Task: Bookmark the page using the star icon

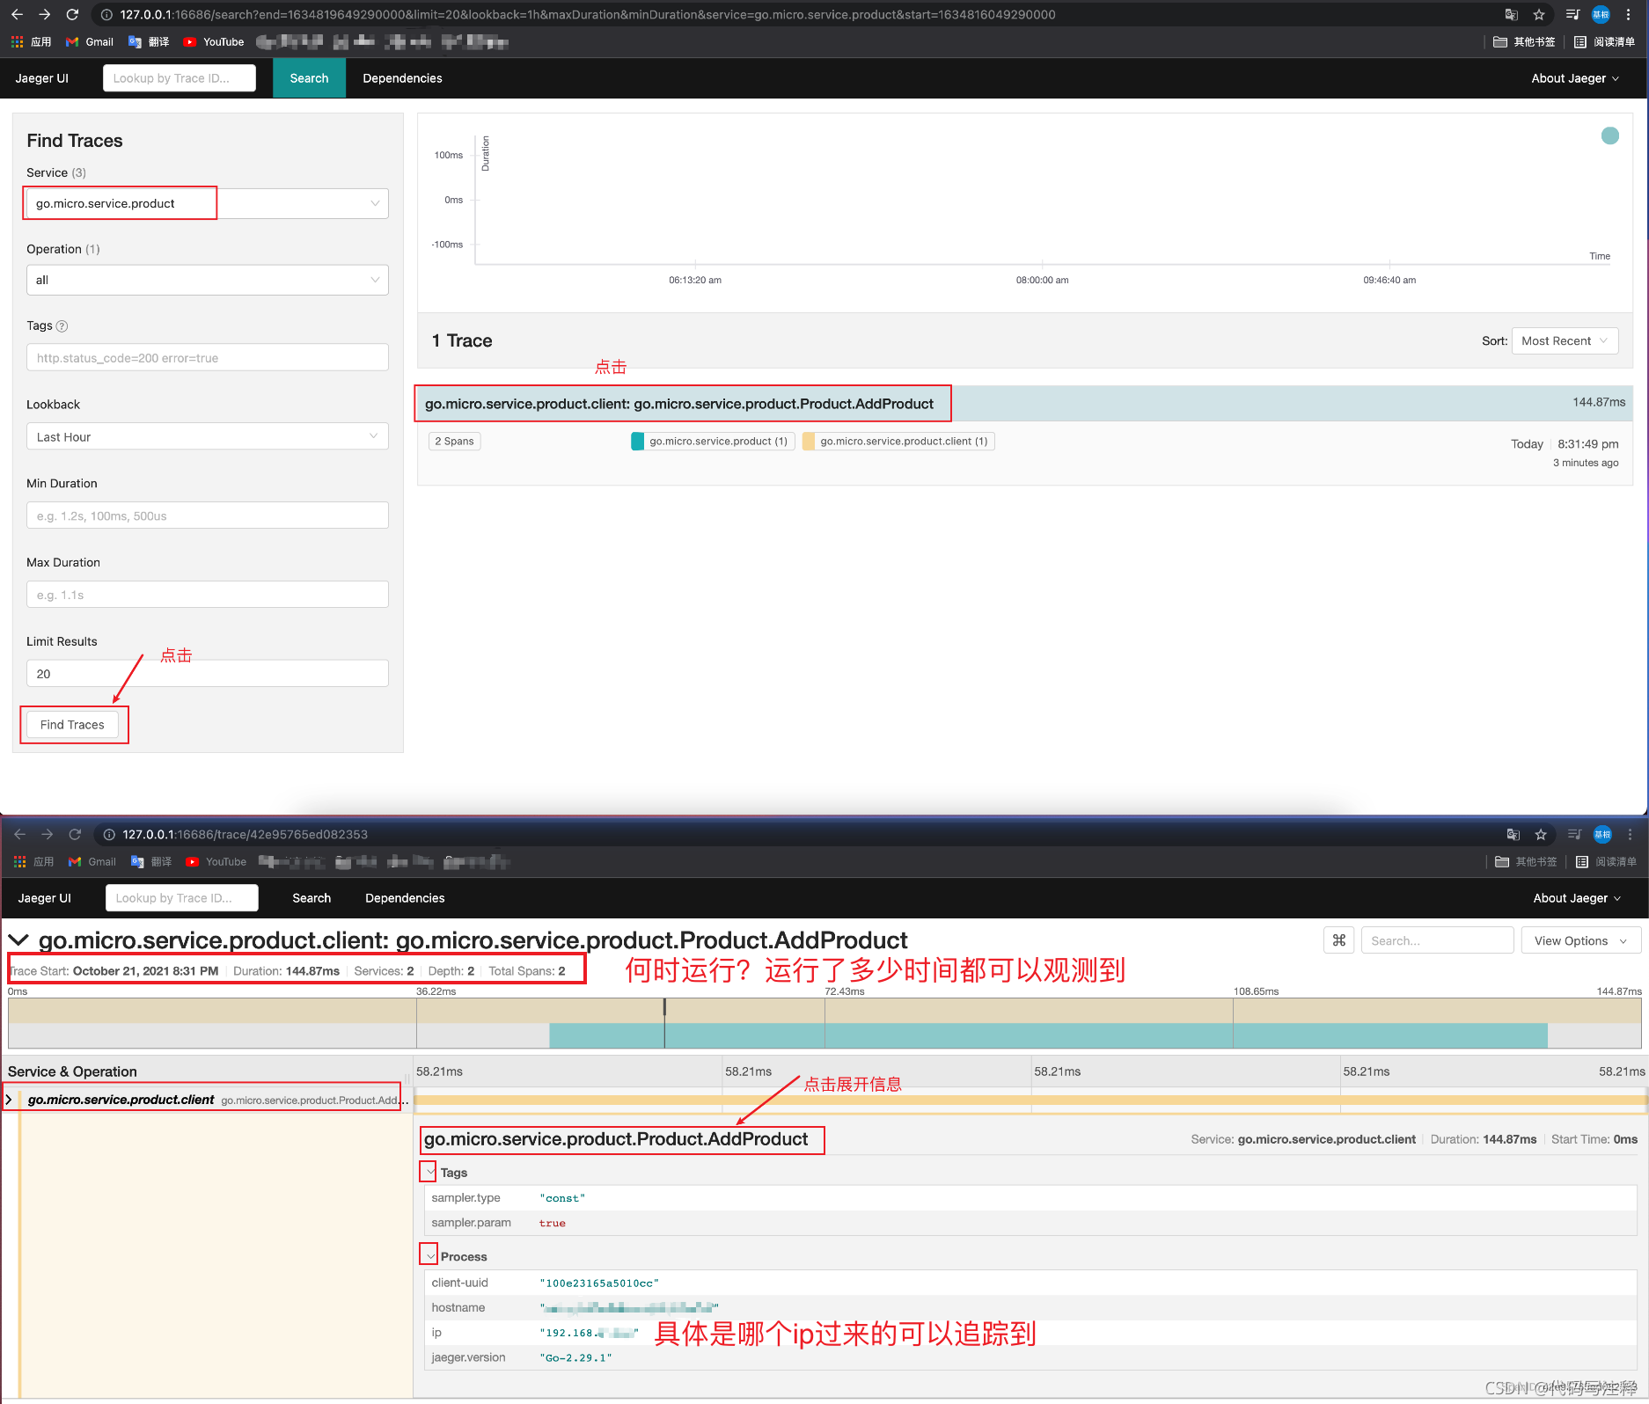Action: (x=1539, y=14)
